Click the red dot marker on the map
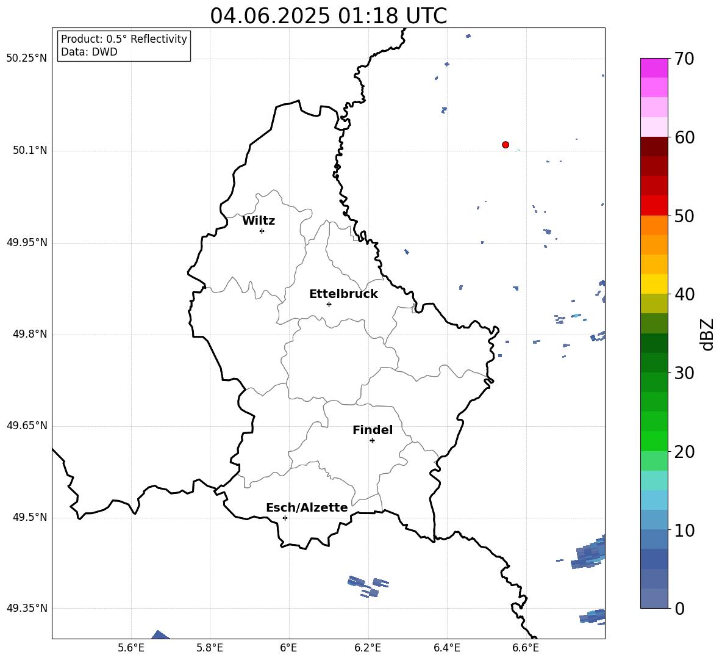722x660 pixels. coord(506,145)
